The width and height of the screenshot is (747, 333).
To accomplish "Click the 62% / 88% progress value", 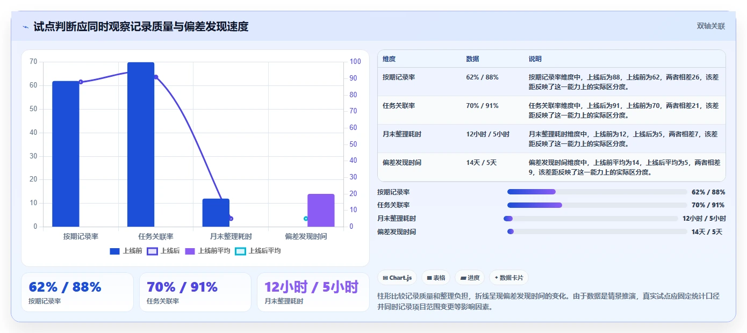I will click(708, 192).
